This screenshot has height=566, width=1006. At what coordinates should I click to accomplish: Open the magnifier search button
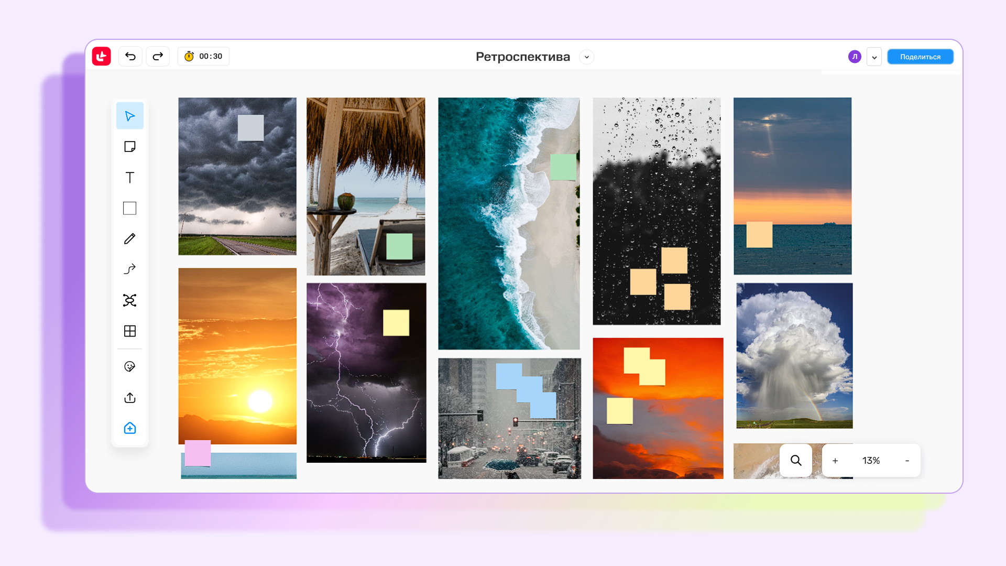tap(795, 461)
